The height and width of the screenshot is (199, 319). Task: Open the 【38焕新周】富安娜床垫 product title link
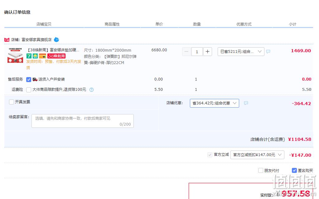pos(53,50)
